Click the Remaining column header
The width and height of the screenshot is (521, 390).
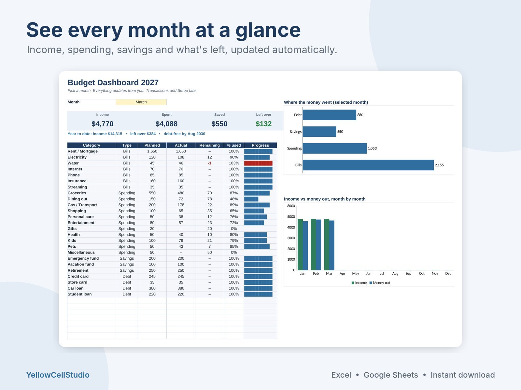[209, 145]
